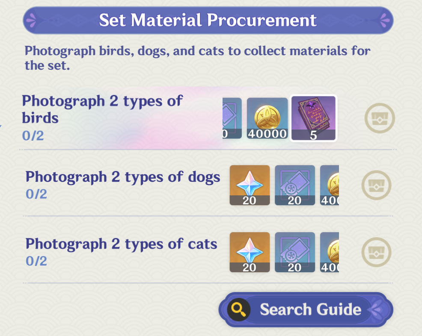
Task: Click the purple book reward in birds row
Action: [313, 118]
